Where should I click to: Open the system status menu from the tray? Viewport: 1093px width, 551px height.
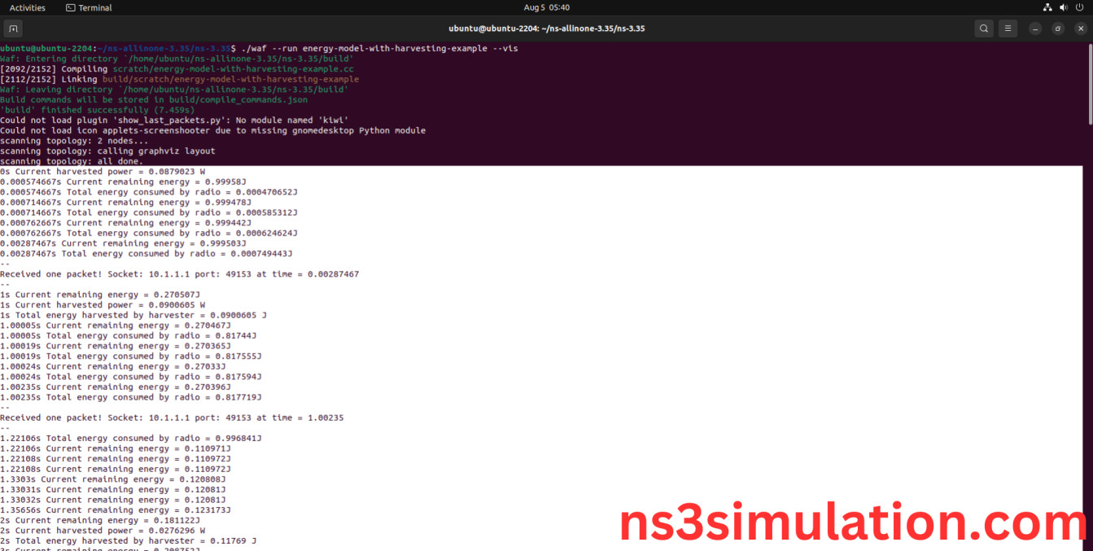coord(1064,7)
